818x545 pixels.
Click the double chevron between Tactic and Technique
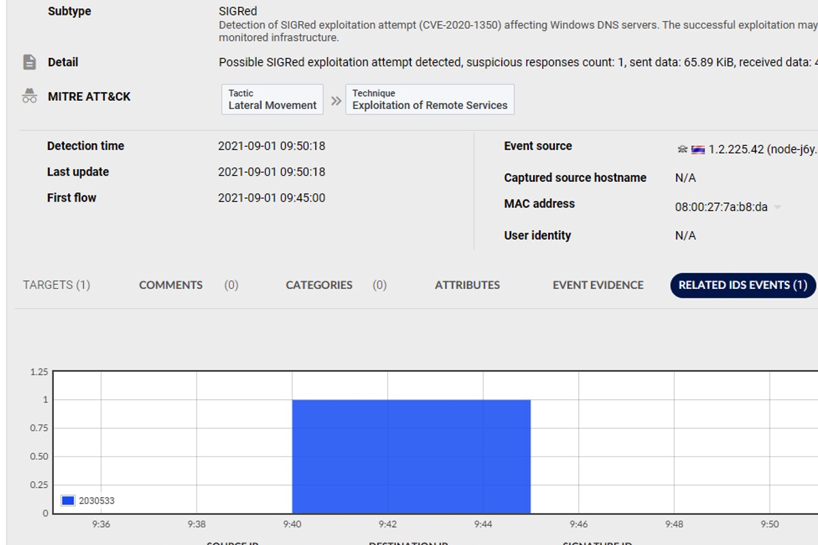[335, 101]
